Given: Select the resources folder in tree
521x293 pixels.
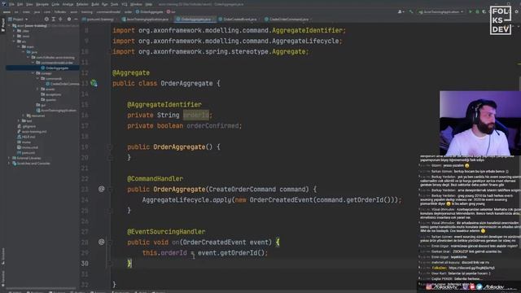Looking at the screenshot, I should pos(36,116).
